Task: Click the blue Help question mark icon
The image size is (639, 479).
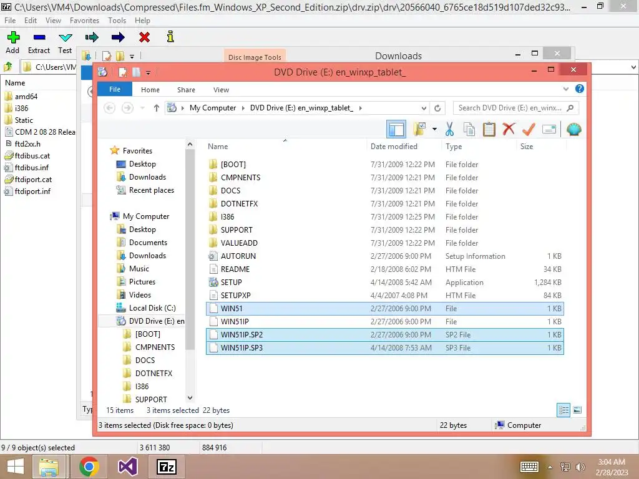Action: (580, 89)
